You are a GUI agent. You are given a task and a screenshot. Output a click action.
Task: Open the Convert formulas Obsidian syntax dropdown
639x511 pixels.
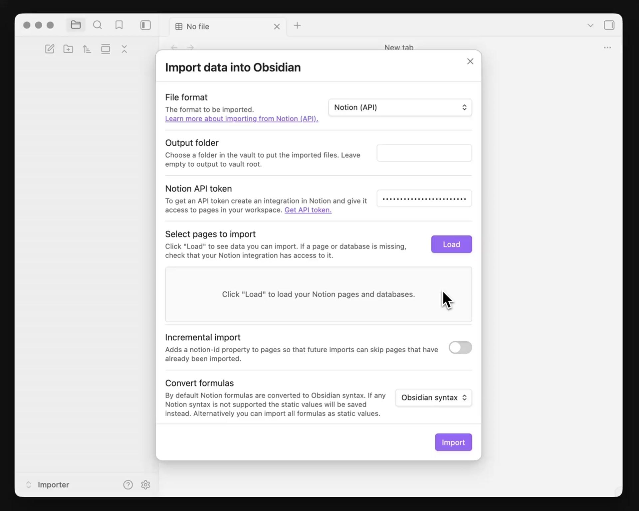tap(433, 398)
